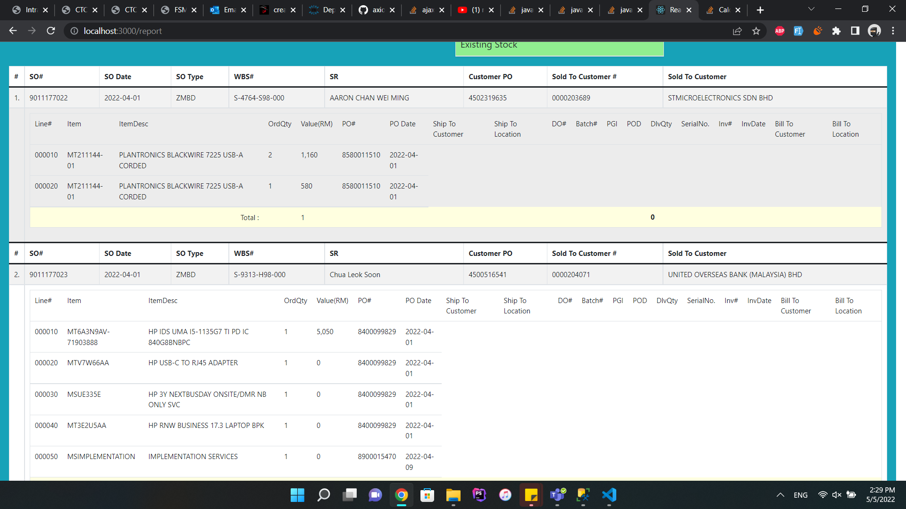Select item MT6A3N9AV-71903888
906x509 pixels.
[88, 337]
